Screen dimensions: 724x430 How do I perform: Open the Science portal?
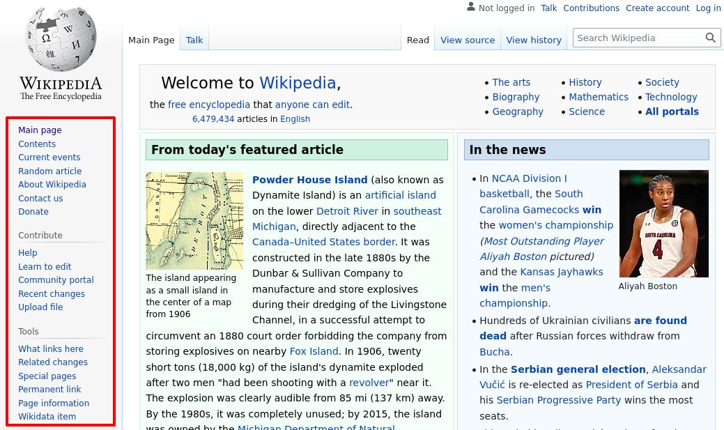587,112
